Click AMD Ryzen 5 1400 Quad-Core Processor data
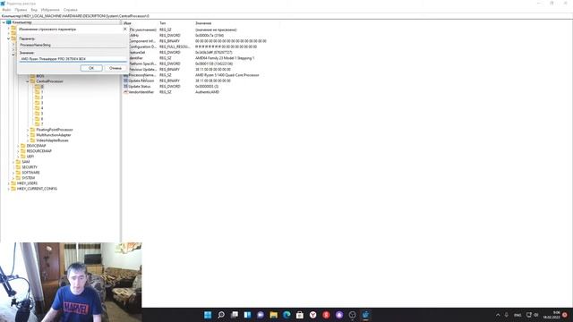This screenshot has height=322, width=573. click(x=227, y=75)
